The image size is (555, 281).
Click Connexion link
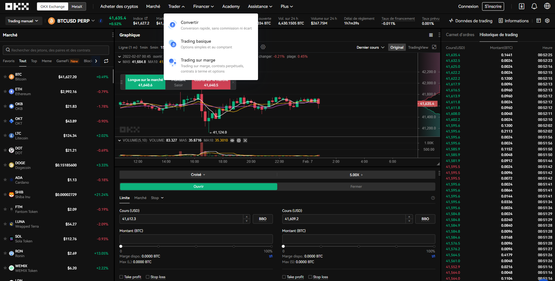point(468,6)
